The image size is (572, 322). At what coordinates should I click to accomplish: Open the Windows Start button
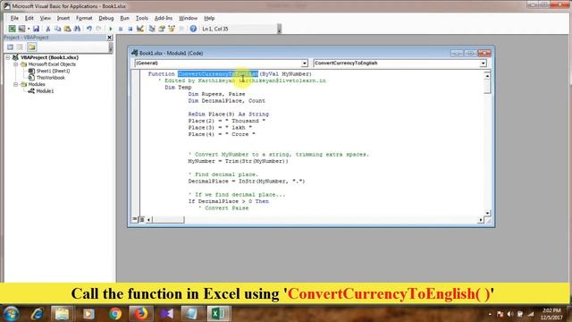tap(11, 314)
